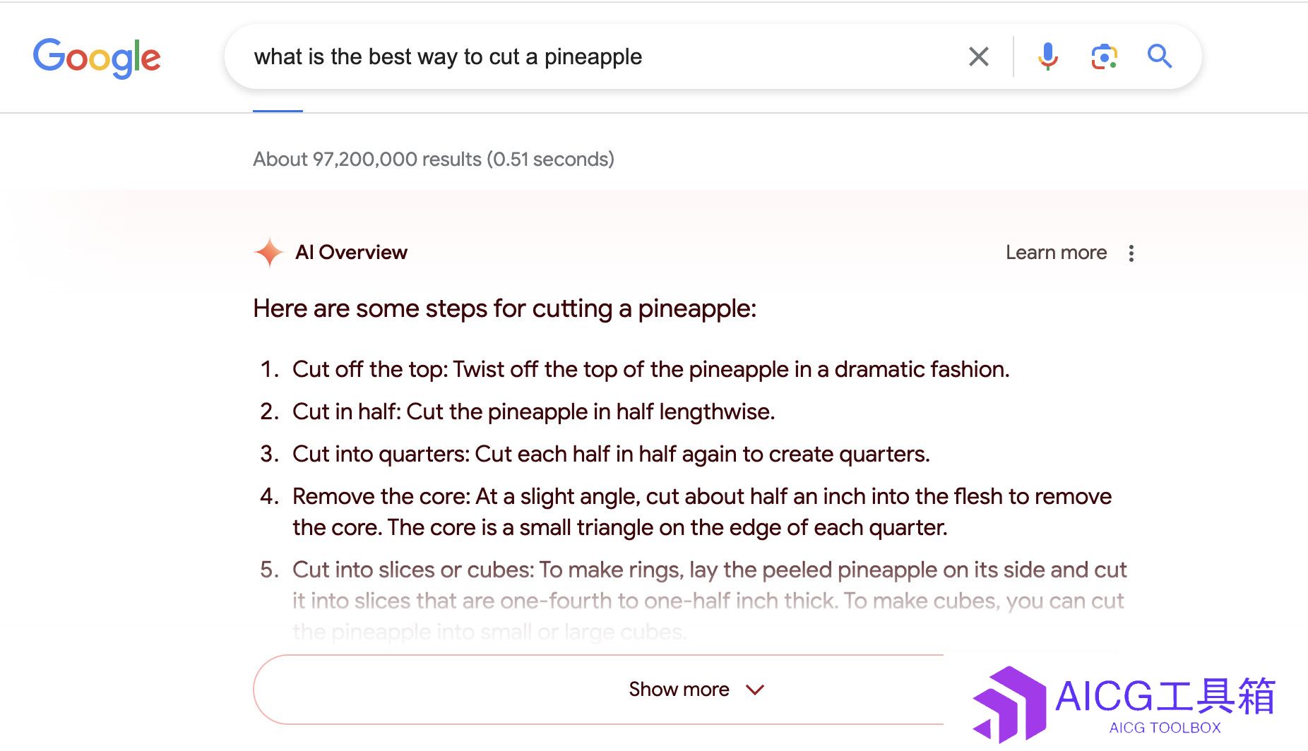Viewport: 1308px width, 751px height.
Task: Click the AICG Toolbox purple logo icon
Action: pos(1009,704)
